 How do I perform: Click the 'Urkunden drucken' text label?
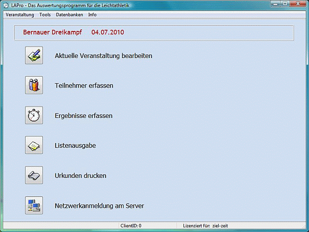click(80, 175)
